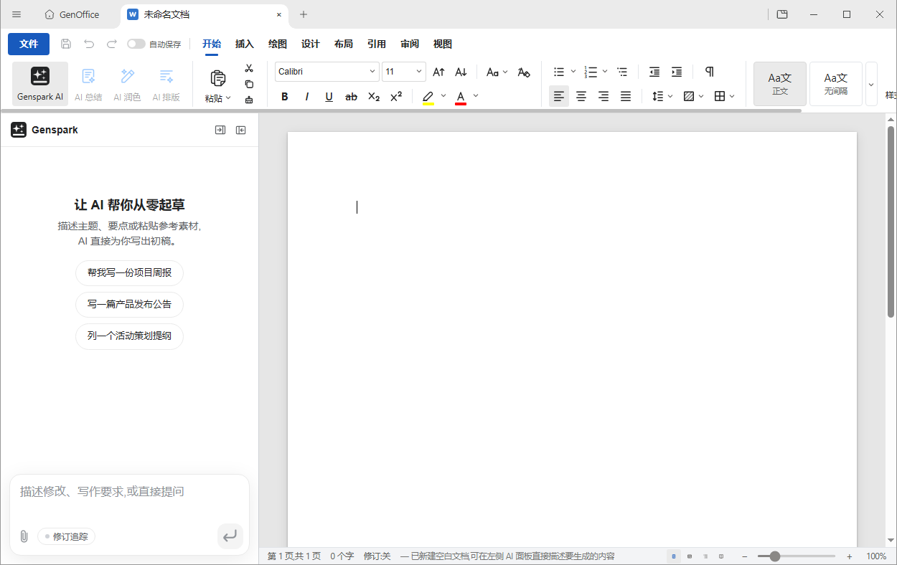Viewport: 897px width, 565px height.
Task: Toggle the 自动保存 autosave switch
Action: [x=136, y=44]
